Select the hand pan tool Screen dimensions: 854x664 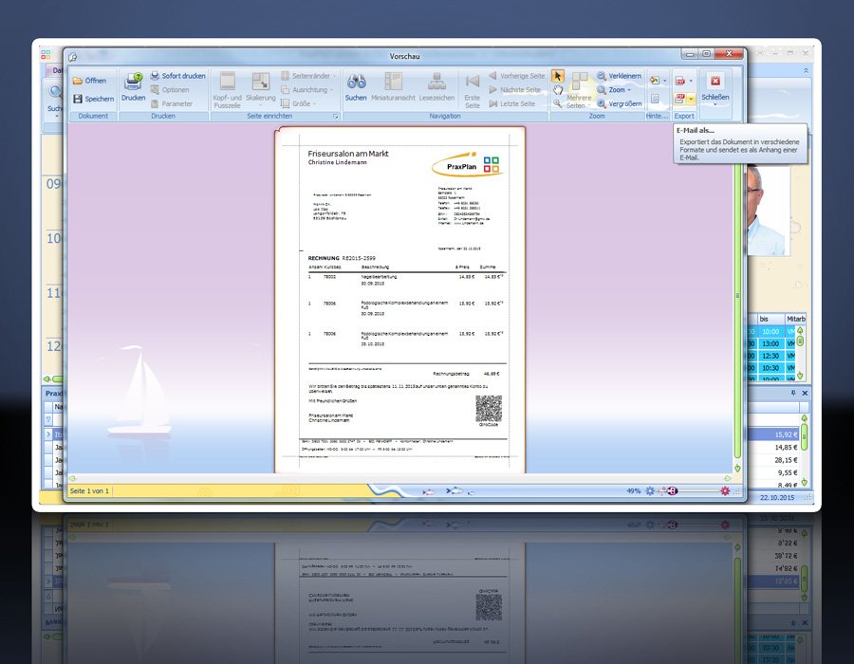[558, 90]
